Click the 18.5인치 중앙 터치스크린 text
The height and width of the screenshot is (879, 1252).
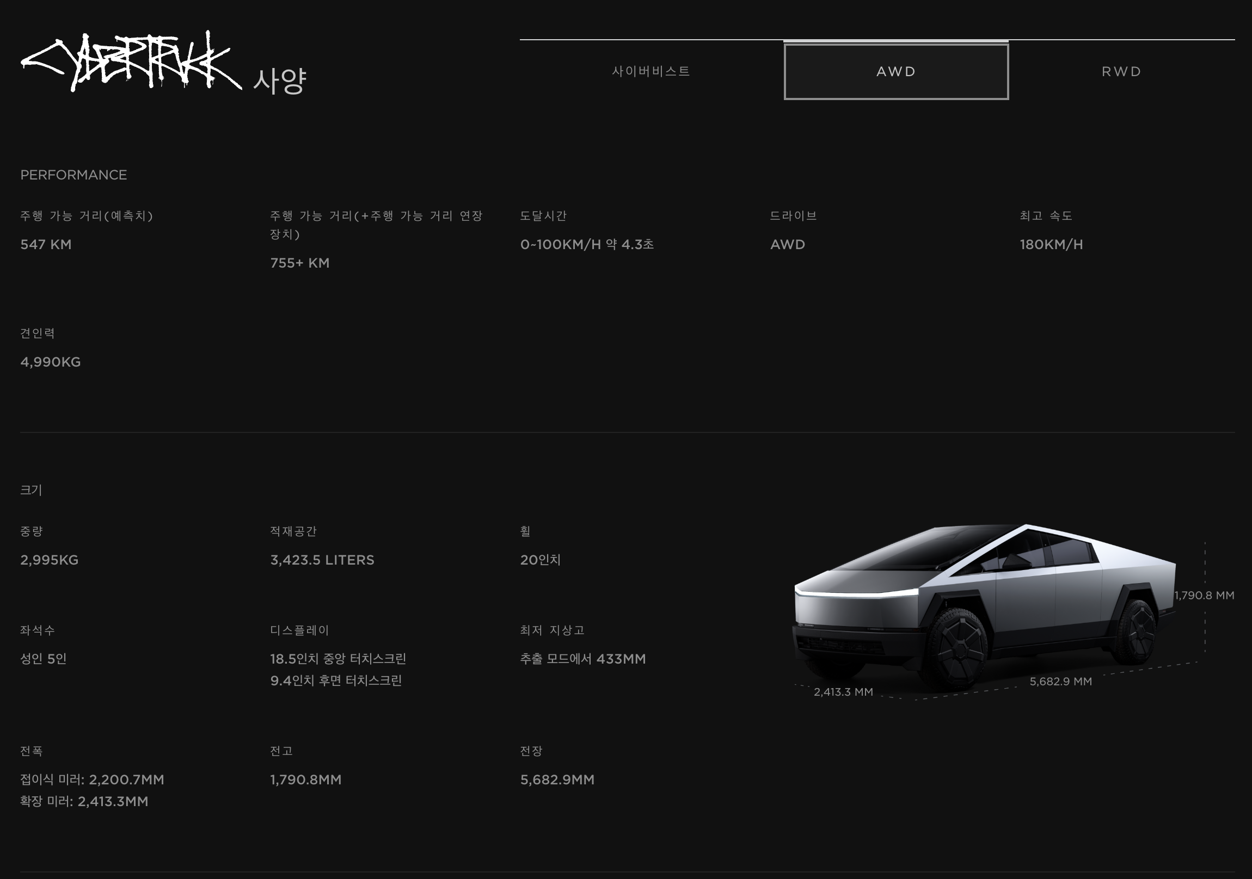coord(338,658)
